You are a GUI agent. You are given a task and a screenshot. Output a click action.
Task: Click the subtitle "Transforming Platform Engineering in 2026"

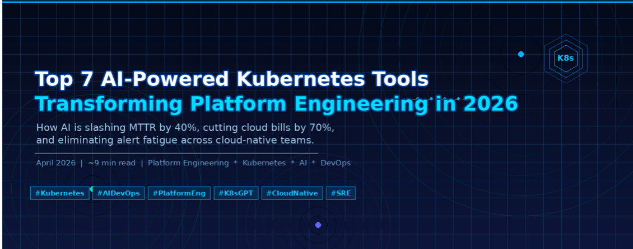coord(277,104)
